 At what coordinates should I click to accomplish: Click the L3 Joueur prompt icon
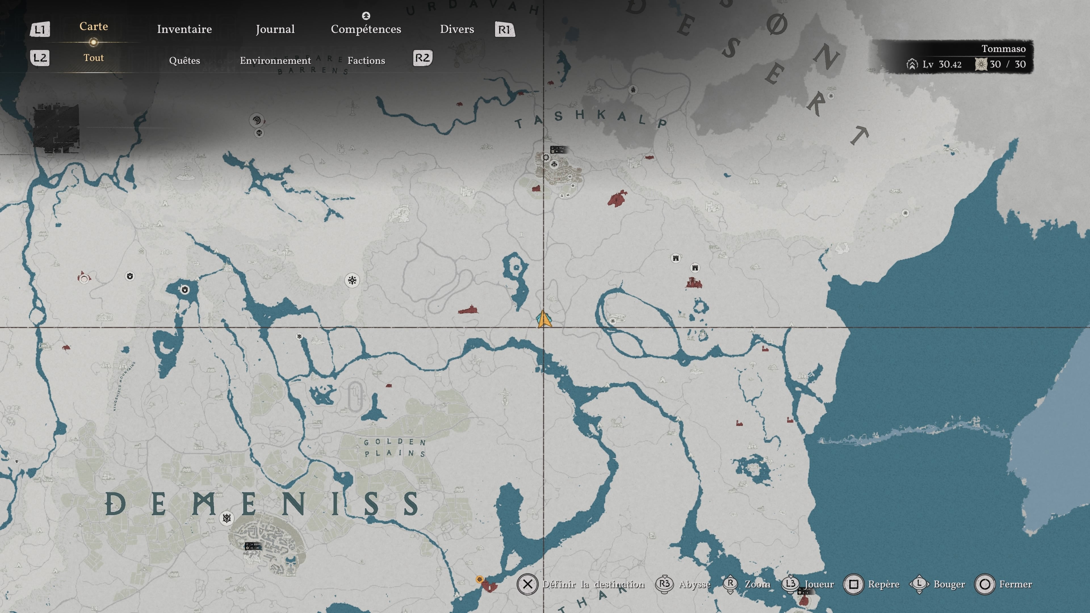(x=791, y=584)
